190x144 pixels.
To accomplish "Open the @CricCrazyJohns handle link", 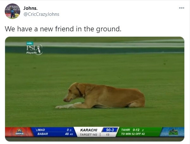I will 41,14.
